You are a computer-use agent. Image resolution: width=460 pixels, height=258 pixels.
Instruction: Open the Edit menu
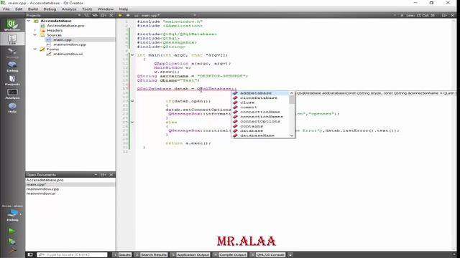[x=19, y=9]
